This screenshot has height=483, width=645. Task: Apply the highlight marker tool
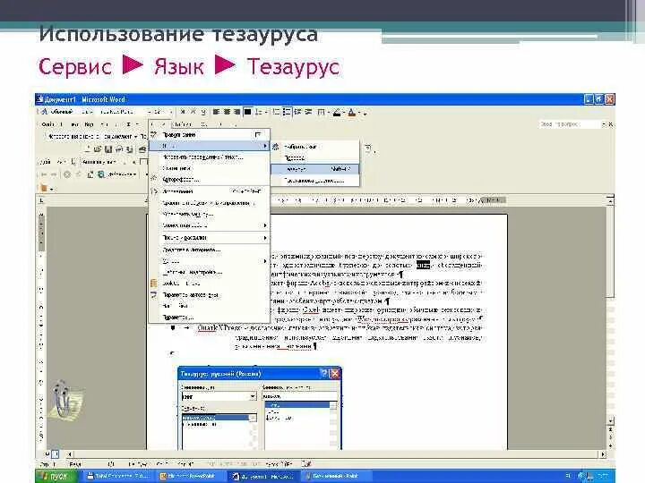[337, 112]
